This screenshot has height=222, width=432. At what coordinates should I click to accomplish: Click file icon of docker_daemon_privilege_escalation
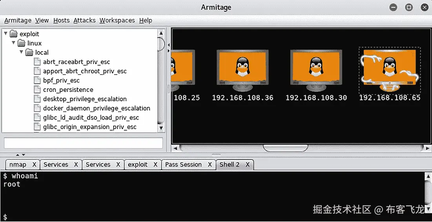point(37,108)
